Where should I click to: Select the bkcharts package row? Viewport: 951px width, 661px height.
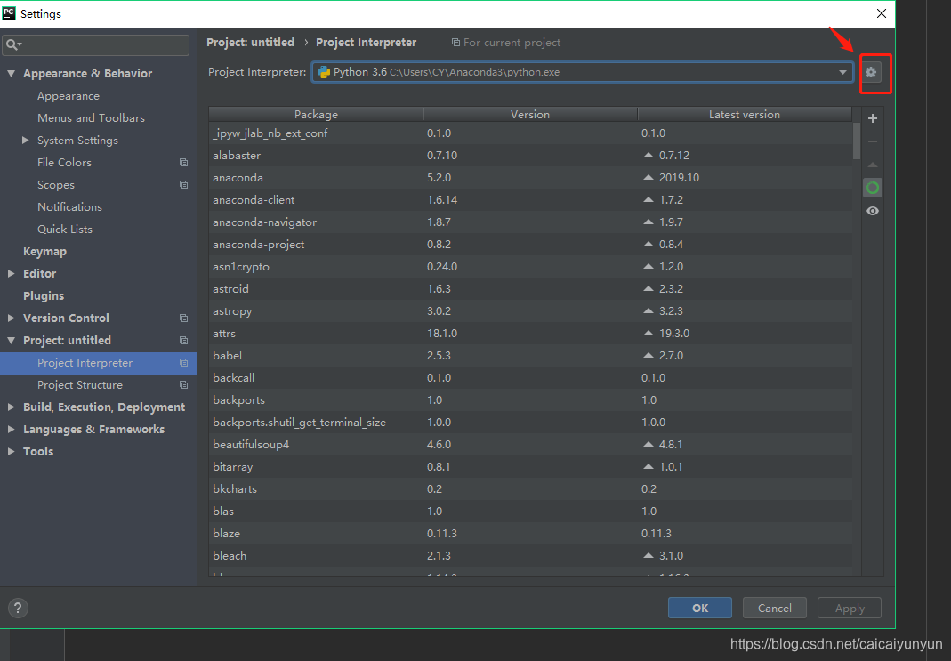[531, 488]
